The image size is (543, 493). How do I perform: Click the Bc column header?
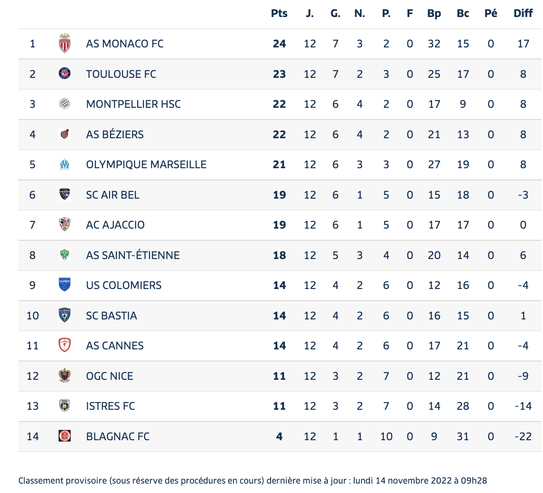coord(463,13)
